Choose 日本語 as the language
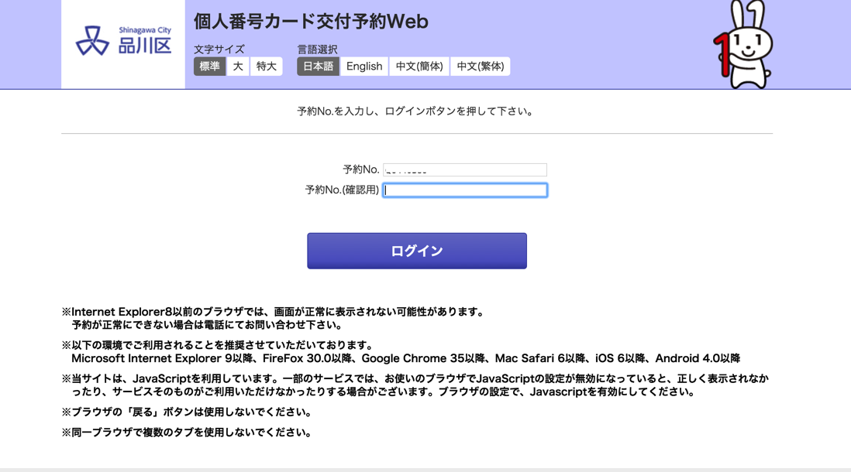 click(x=318, y=67)
